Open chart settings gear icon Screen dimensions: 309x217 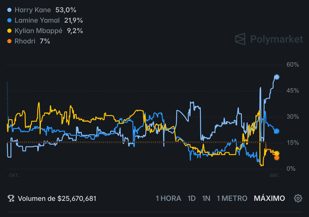[298, 198]
